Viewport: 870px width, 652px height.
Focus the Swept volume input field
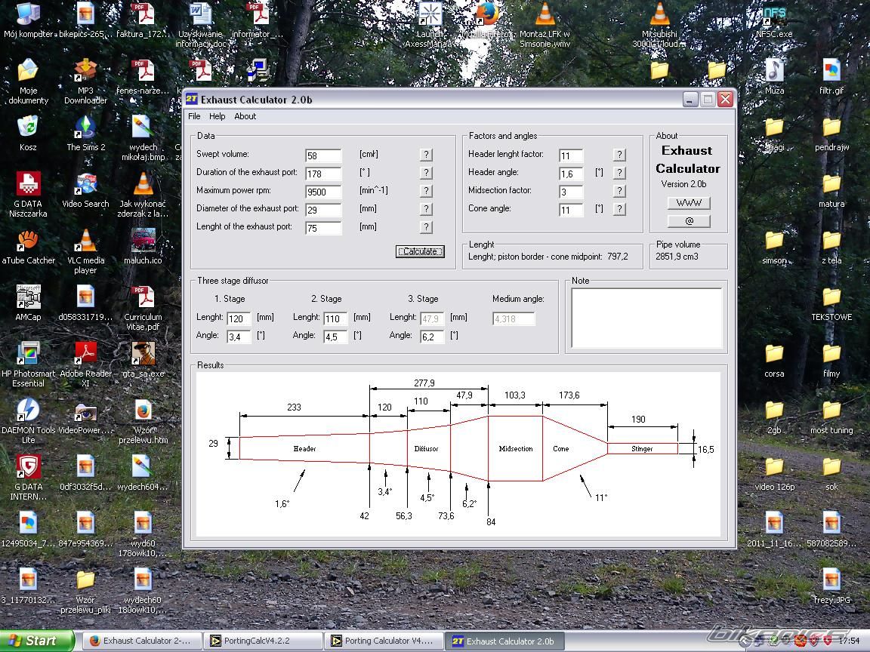pyautogui.click(x=323, y=155)
